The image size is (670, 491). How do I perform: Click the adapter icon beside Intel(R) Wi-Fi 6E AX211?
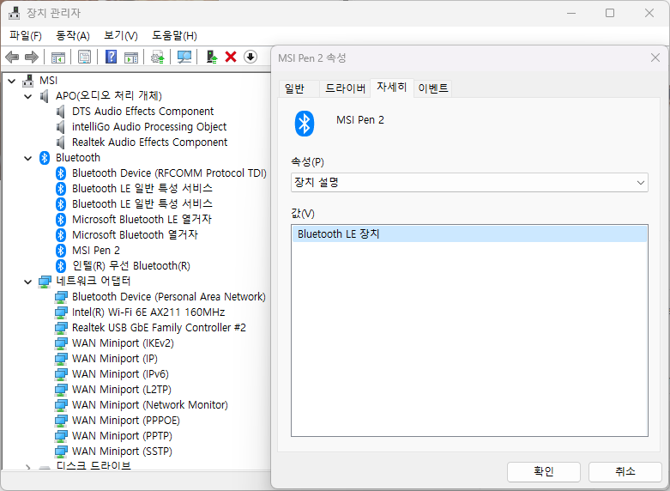click(61, 312)
